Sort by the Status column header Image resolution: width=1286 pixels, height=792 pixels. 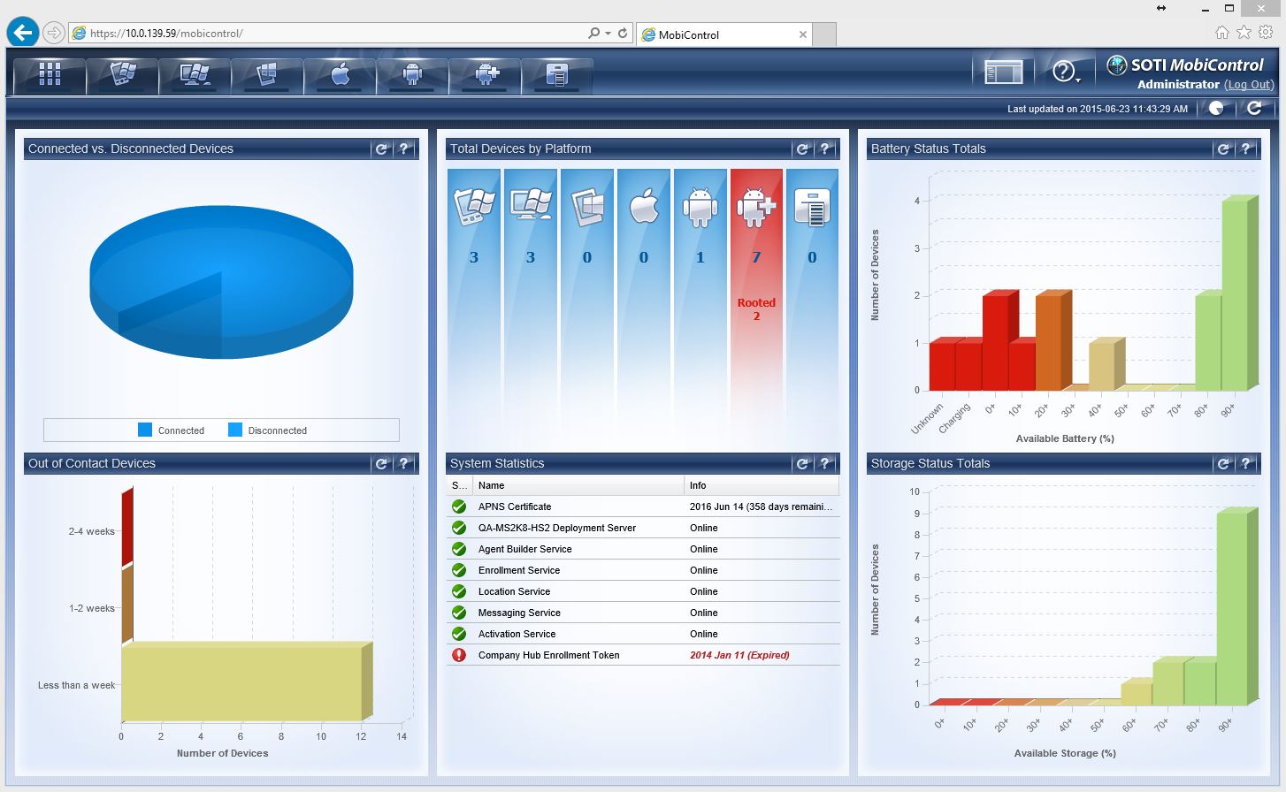point(460,485)
